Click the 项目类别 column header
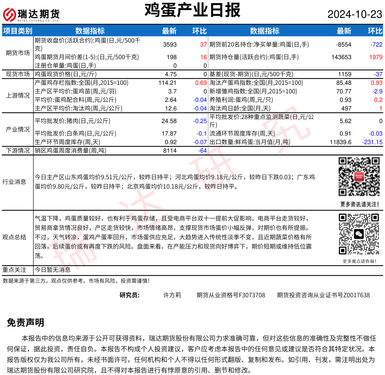385x375 pixels. click(18, 31)
